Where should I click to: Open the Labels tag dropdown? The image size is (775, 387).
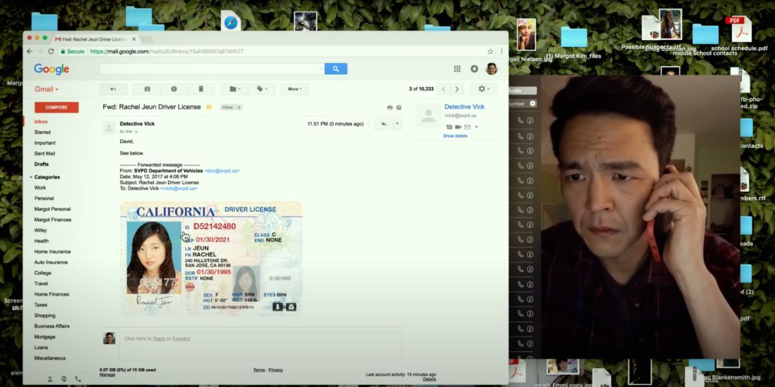point(262,89)
